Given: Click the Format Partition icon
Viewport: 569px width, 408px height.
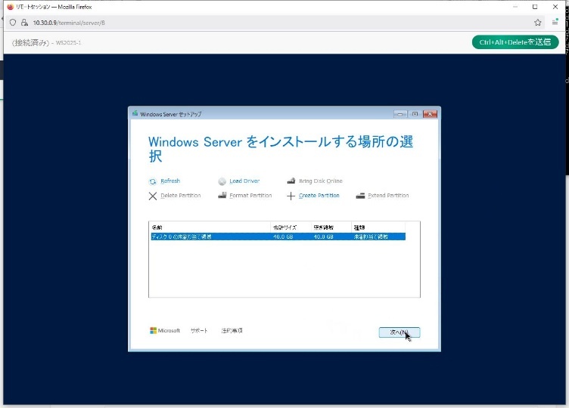Looking at the screenshot, I should (222, 196).
